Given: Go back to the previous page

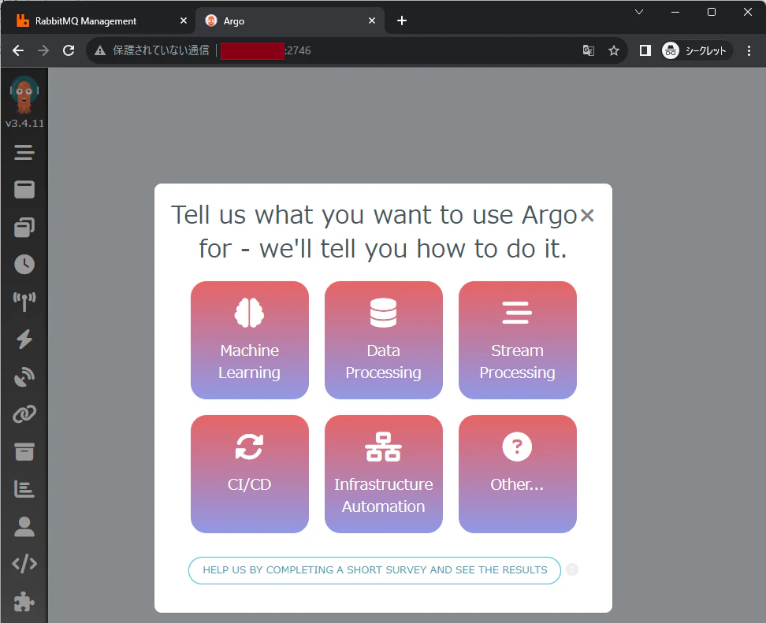Looking at the screenshot, I should point(18,50).
